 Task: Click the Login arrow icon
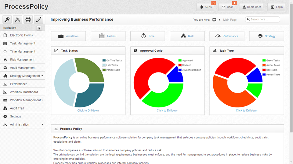point(273,7)
